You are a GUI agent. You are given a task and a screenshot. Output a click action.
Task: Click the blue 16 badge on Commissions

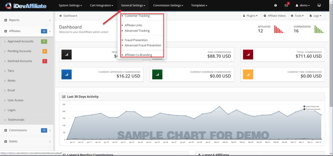tap(44, 130)
